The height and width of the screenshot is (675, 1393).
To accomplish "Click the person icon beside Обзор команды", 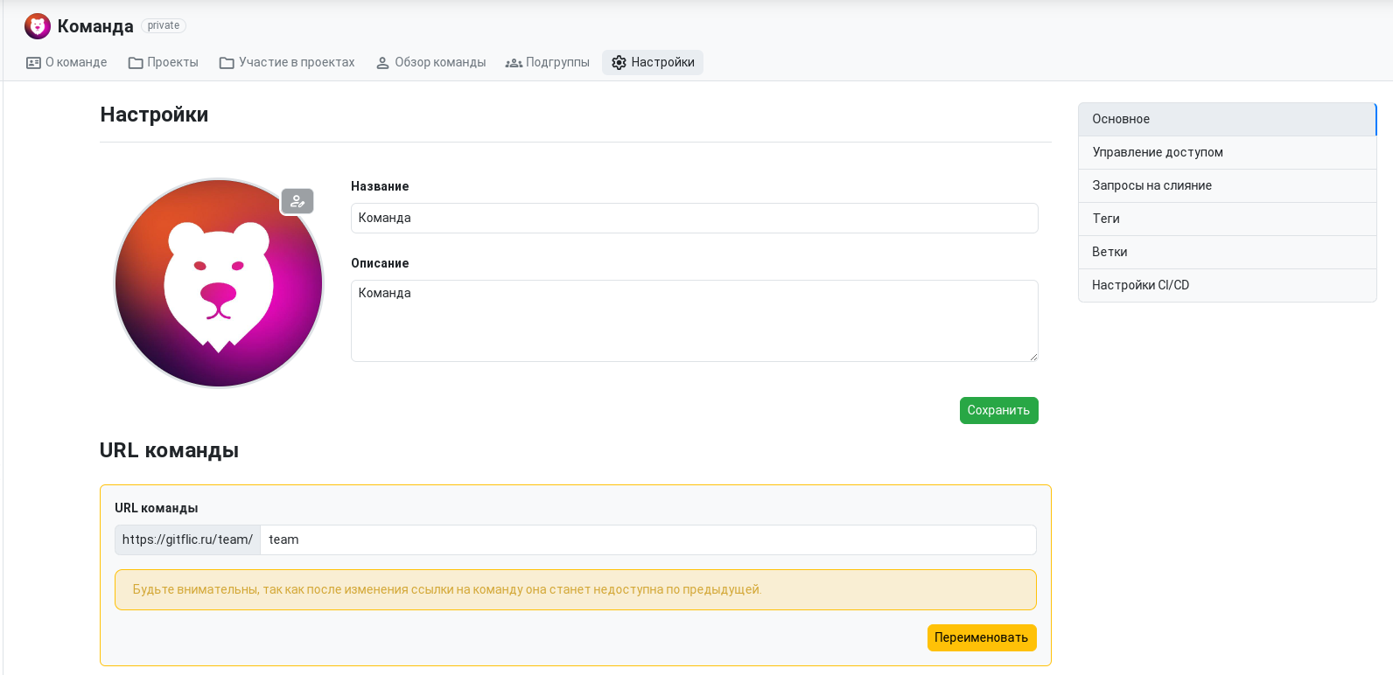I will 382,63.
